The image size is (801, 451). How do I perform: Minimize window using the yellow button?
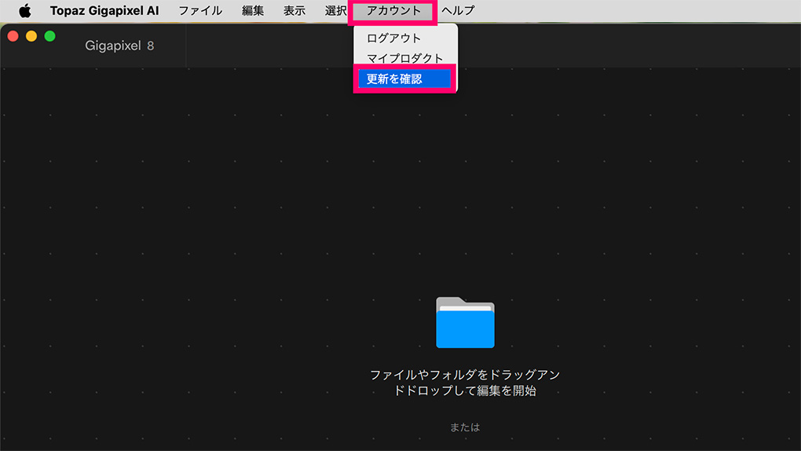click(31, 36)
